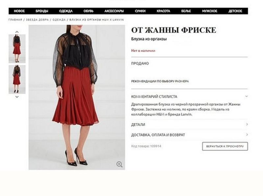Open the Сумки menu
This screenshot has height=196, width=263.
click(140, 11)
